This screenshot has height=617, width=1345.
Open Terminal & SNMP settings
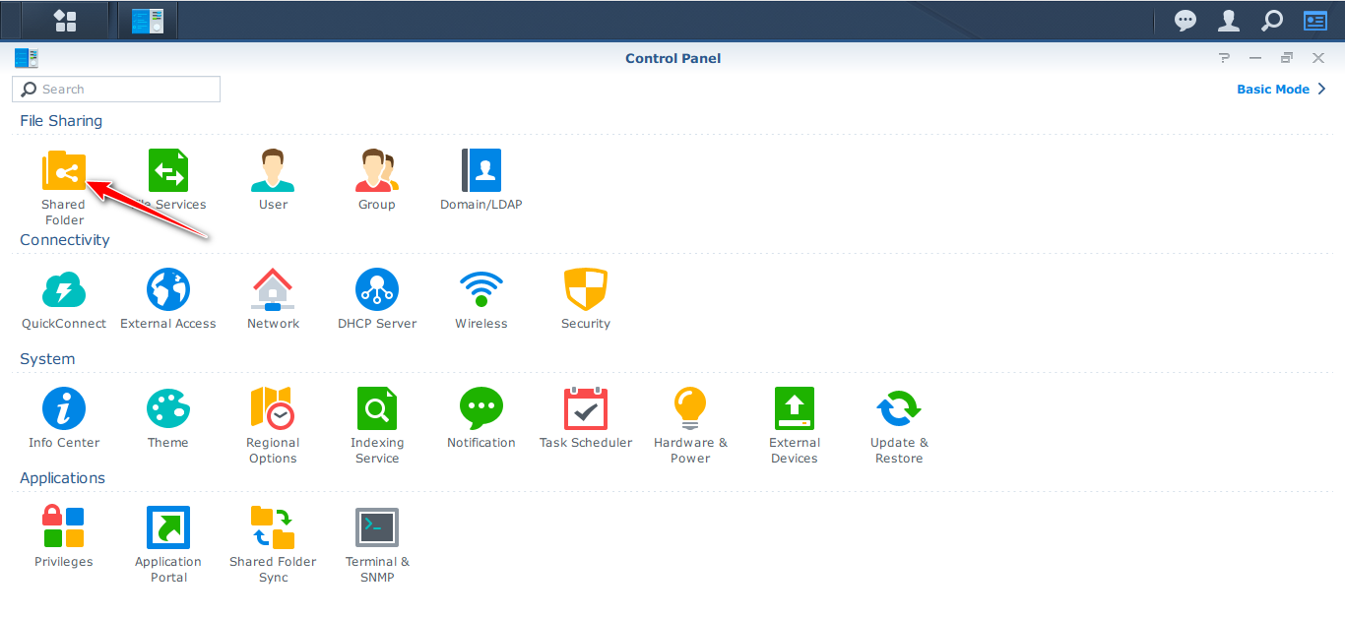pos(377,528)
